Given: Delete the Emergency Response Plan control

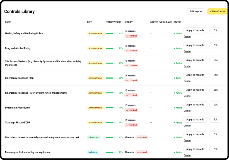Looking at the screenshot, I should point(187,81).
